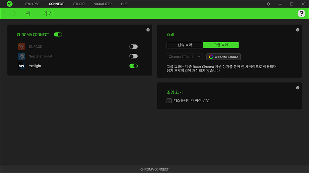The width and height of the screenshot is (309, 173).
Task: Close the Razer window
Action: pos(303,4)
